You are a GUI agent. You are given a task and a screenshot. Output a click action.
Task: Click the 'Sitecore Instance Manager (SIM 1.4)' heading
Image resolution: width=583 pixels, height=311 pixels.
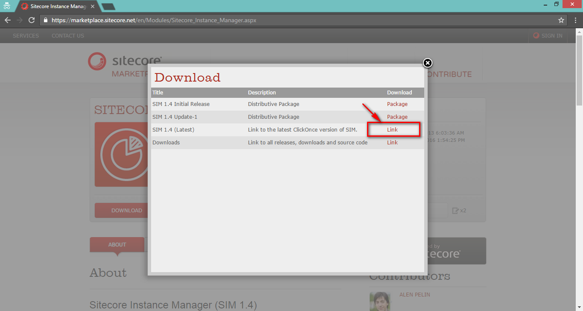coord(173,305)
